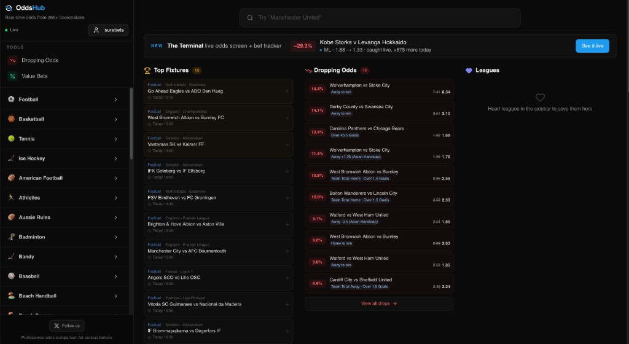Click the Top Fixtures trophy icon

tap(147, 71)
